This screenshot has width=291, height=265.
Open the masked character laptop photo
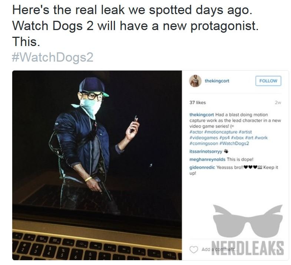coord(97,165)
